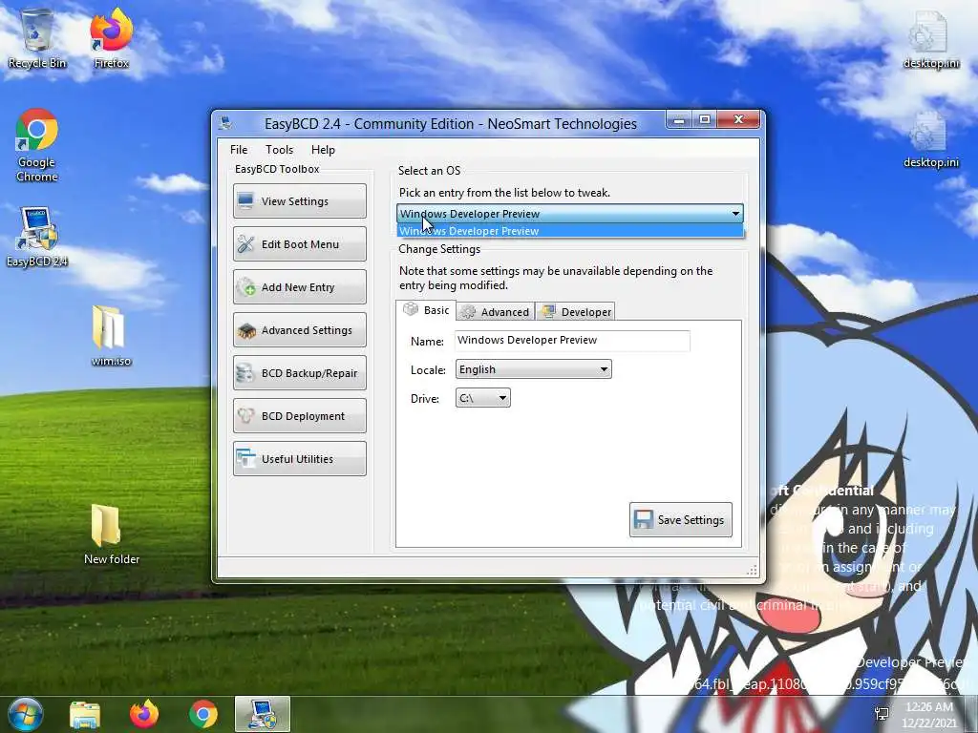Select the wim.iso desktop file
The image size is (978, 733).
coord(111,335)
